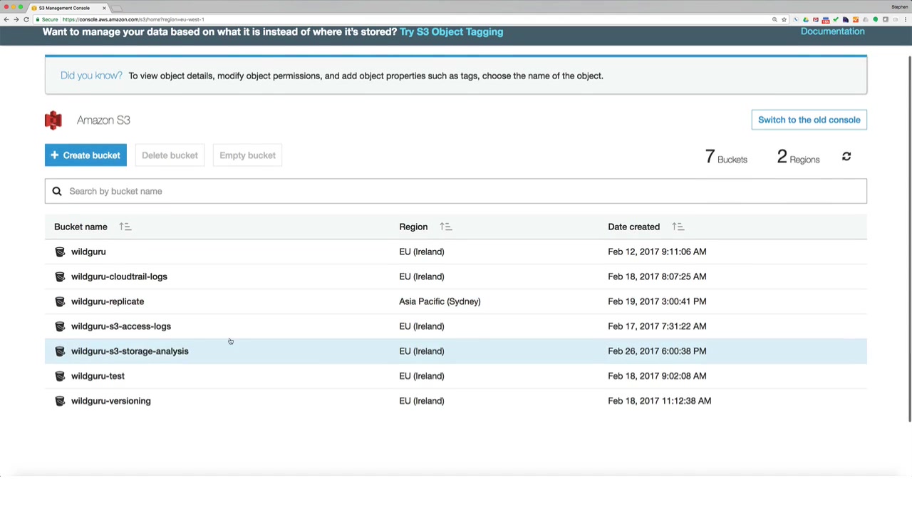This screenshot has height=513, width=912.
Task: Open the wildguru-replicate bucket
Action: (108, 301)
